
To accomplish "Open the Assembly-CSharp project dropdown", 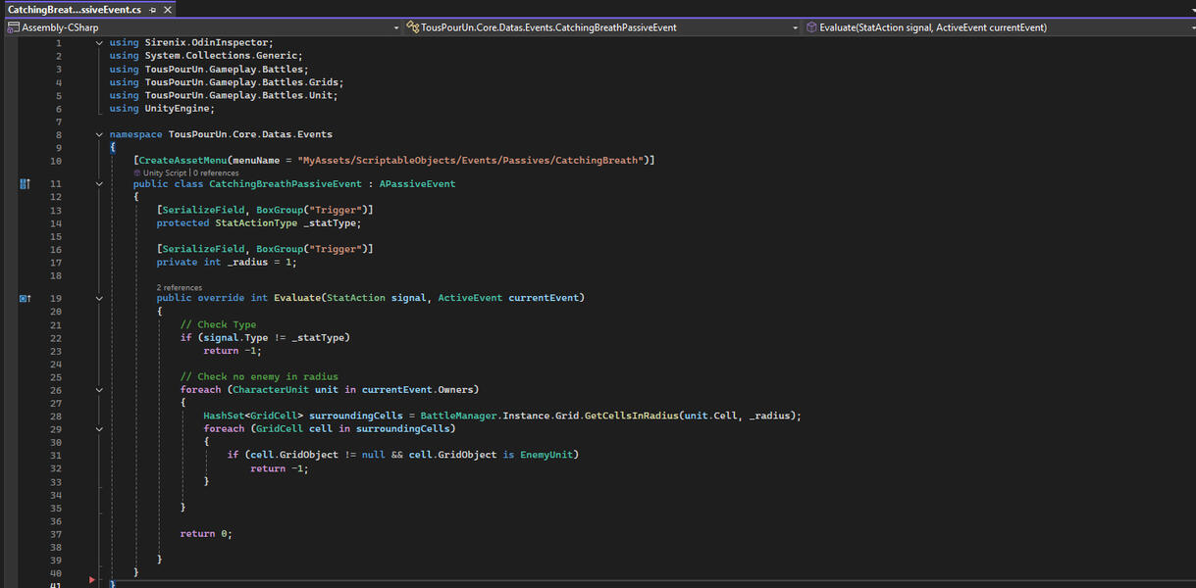I will coord(395,28).
